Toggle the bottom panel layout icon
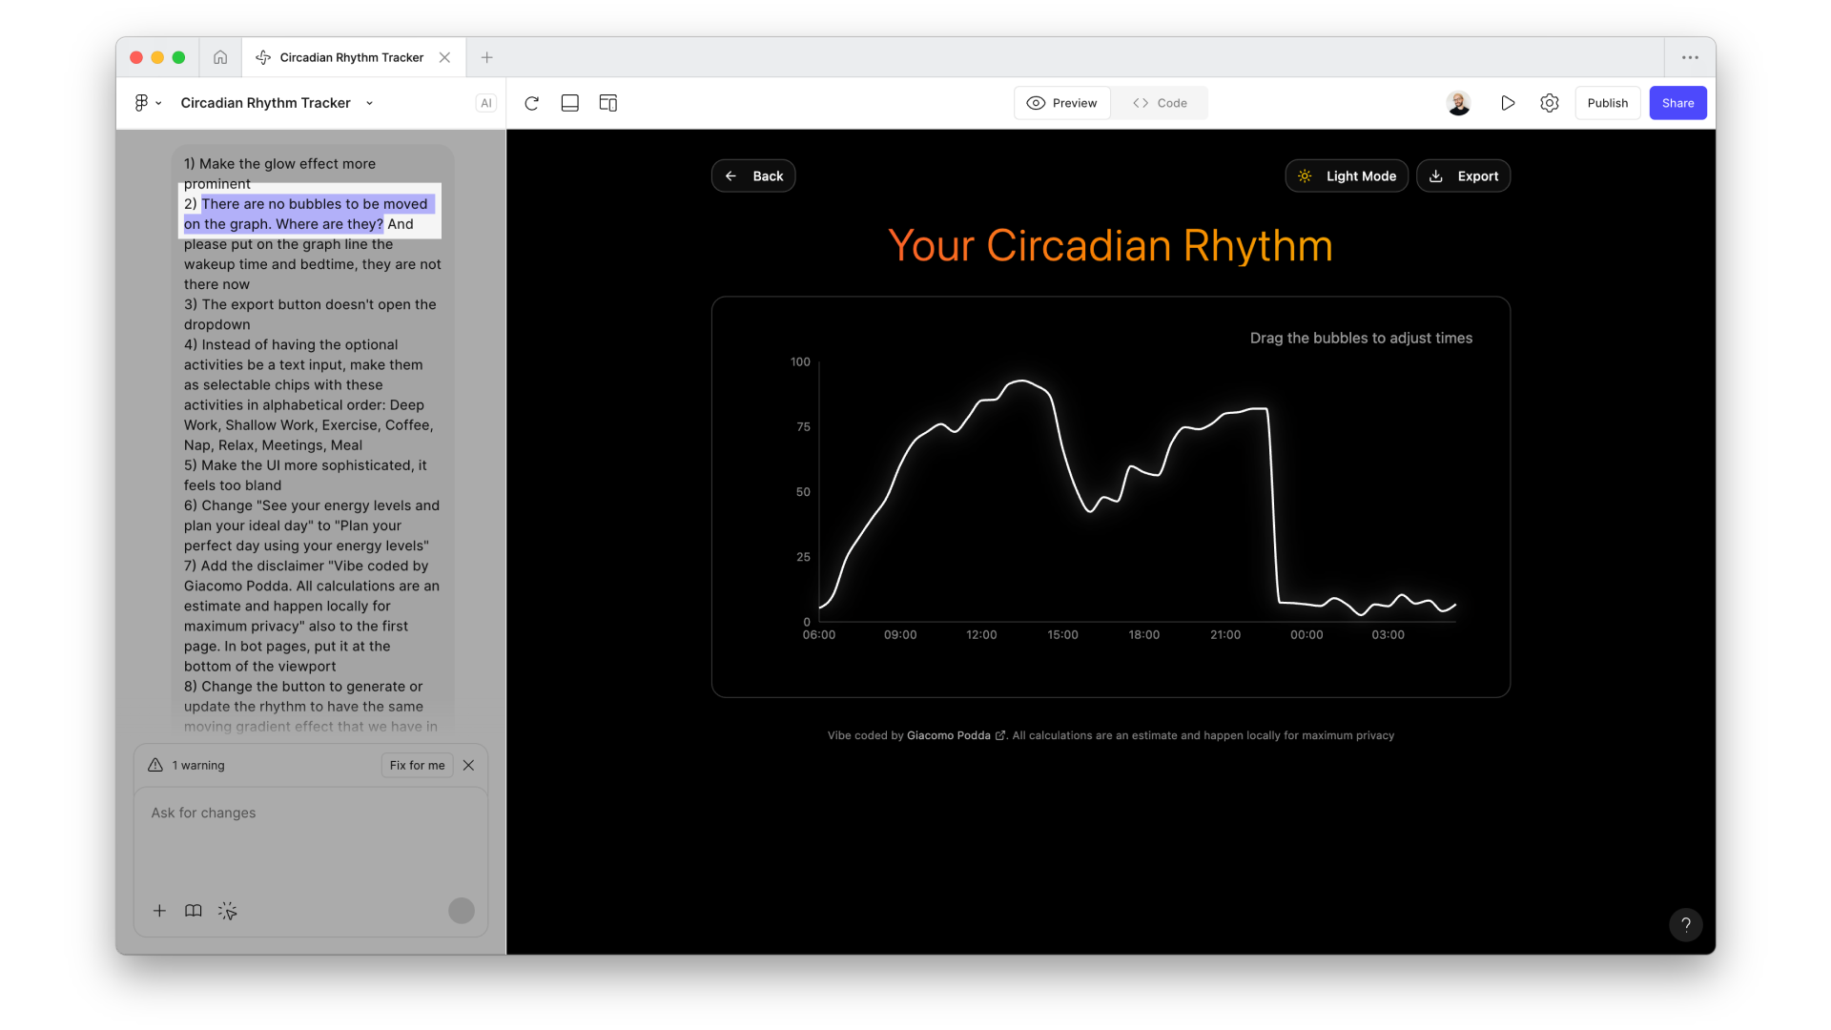 [570, 103]
